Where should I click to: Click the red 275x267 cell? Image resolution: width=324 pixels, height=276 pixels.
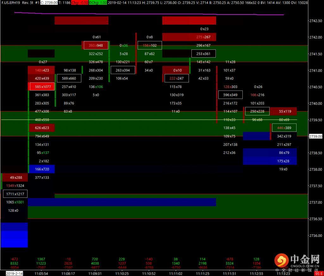[x=203, y=37]
